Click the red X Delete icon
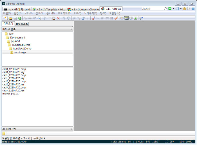 [x=58, y=18]
